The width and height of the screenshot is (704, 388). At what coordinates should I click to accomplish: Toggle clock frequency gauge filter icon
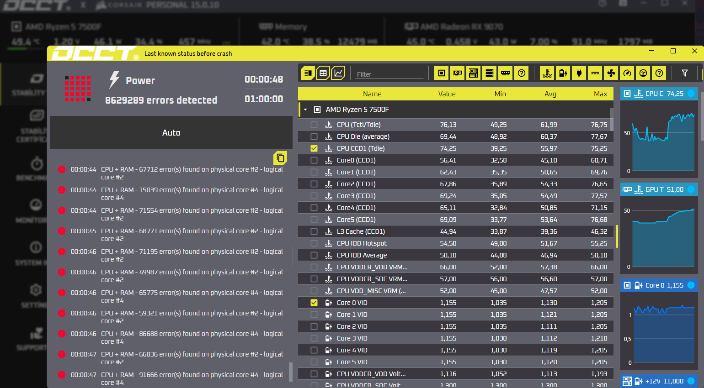click(x=627, y=73)
